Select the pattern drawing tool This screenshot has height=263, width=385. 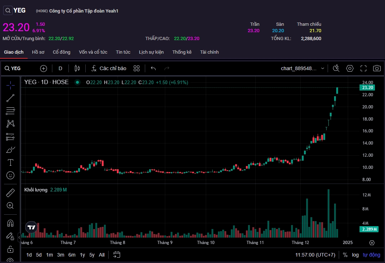click(10, 123)
